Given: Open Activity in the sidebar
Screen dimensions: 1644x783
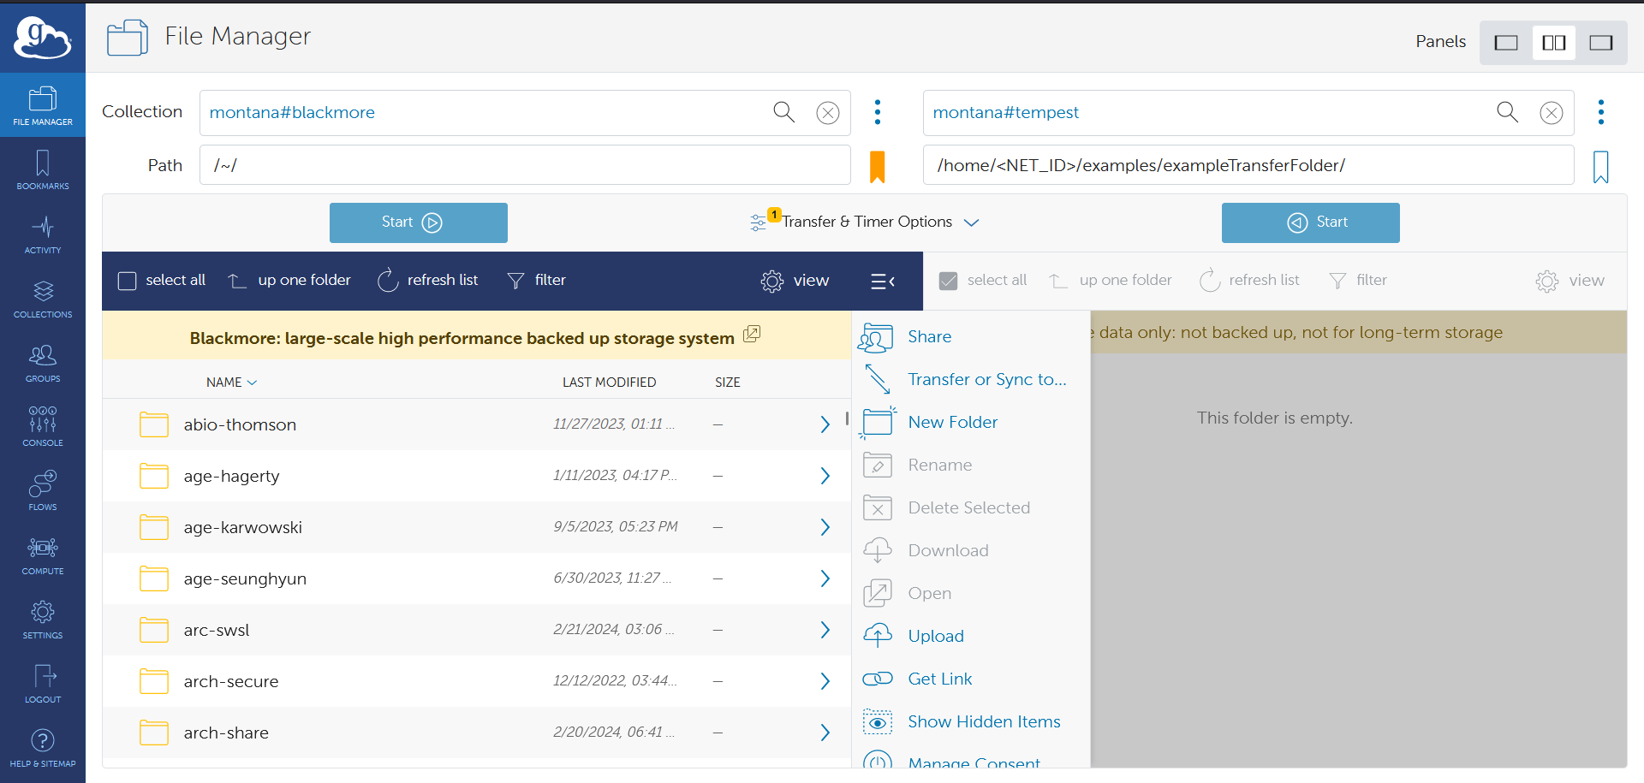Looking at the screenshot, I should coord(43,234).
